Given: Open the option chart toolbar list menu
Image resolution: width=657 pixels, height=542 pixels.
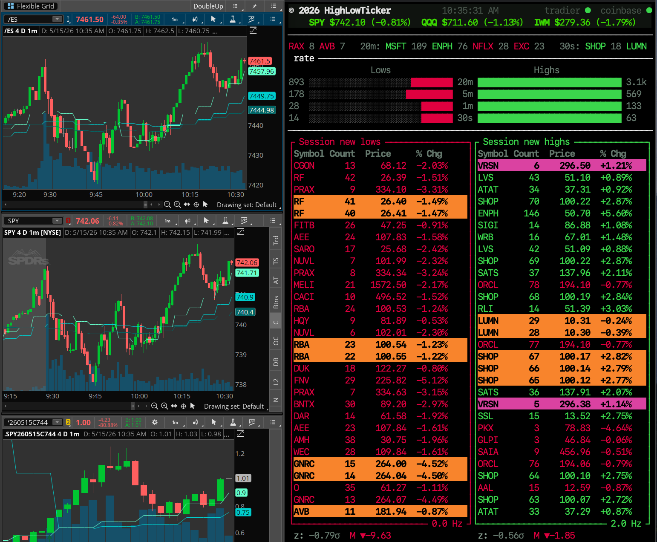Looking at the screenshot, I should [273, 422].
